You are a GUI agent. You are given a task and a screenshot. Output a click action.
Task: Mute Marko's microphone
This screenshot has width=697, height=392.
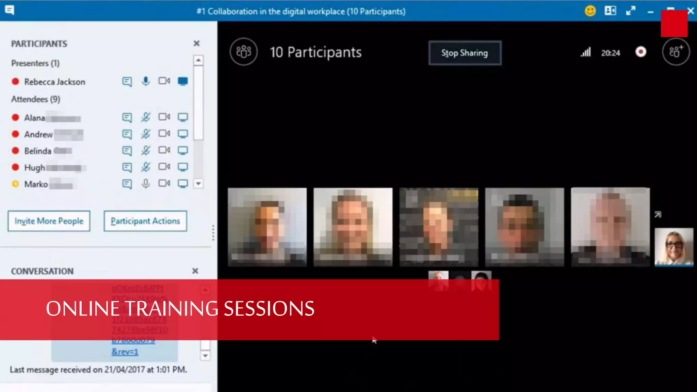click(146, 184)
